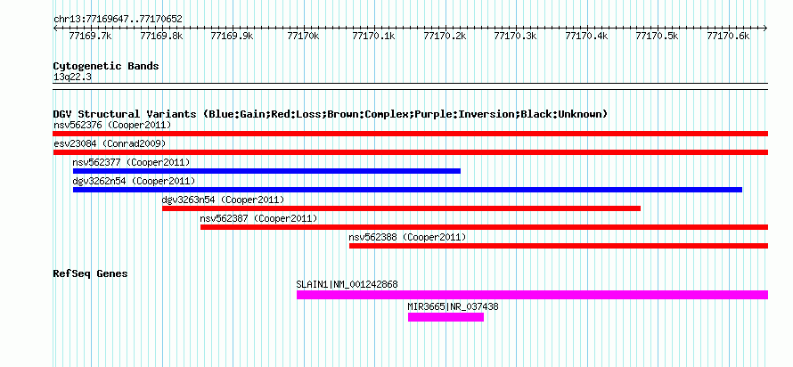Viewport: 793px width, 367px height.
Task: Click the red dgv3263n54 loss bar
Action: click(x=401, y=208)
